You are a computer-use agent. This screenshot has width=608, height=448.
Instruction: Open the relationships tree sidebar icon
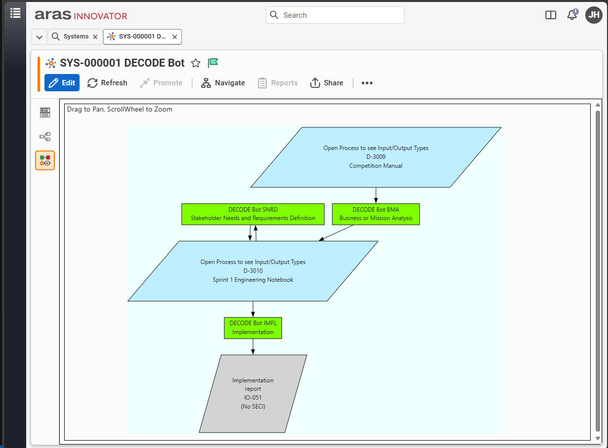45,137
